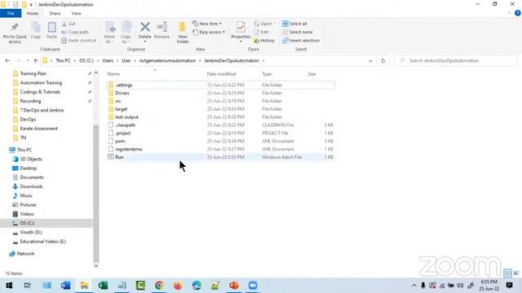Screen dimensions: 522x293
Task: Sort by Type column header
Action: 267,74
